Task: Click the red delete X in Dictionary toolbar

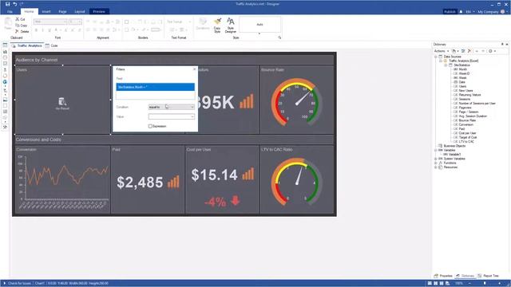Action: 469,51
